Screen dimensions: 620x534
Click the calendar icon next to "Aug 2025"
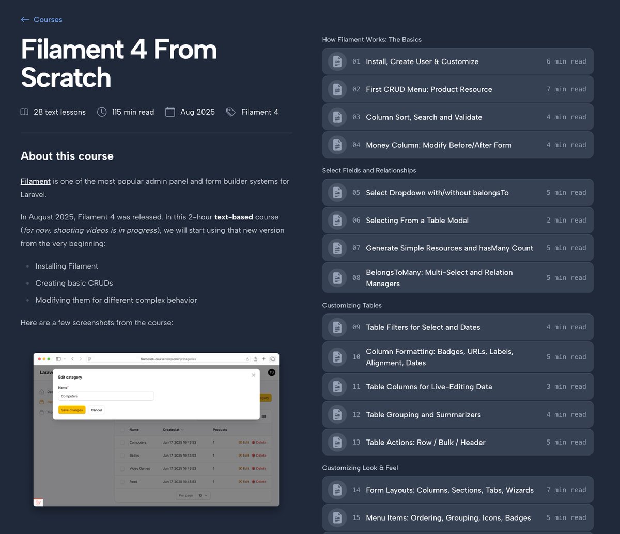pos(170,112)
